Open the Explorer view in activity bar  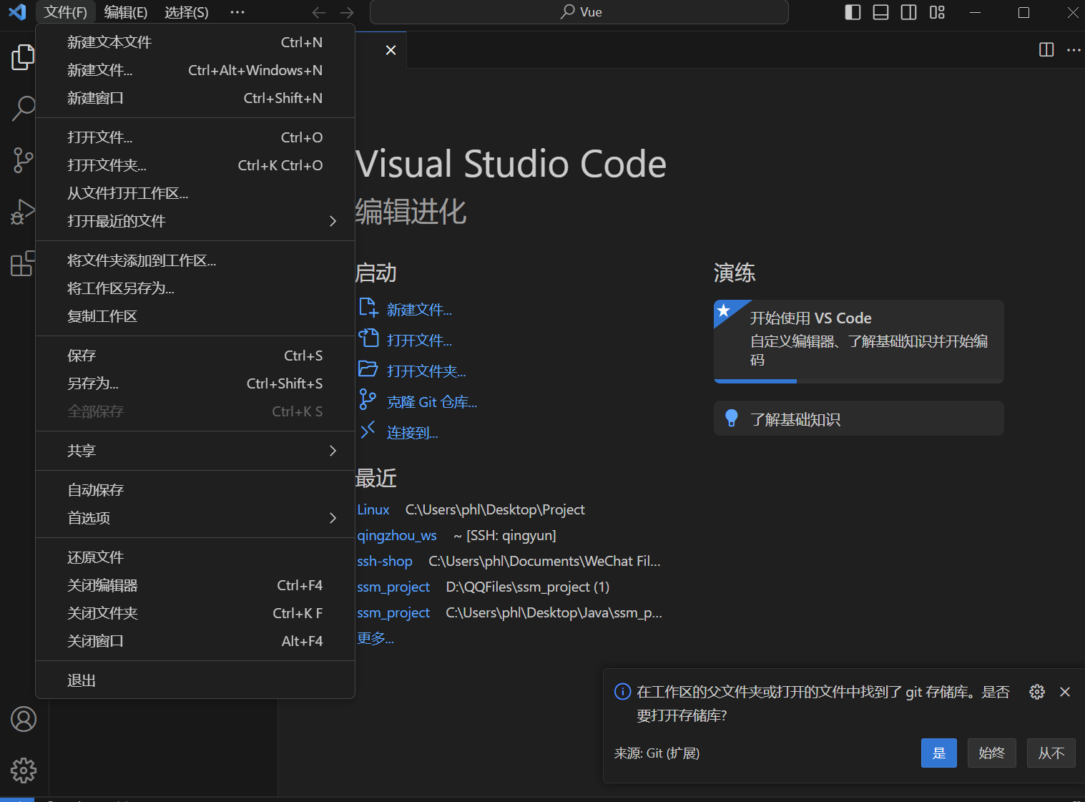23,57
